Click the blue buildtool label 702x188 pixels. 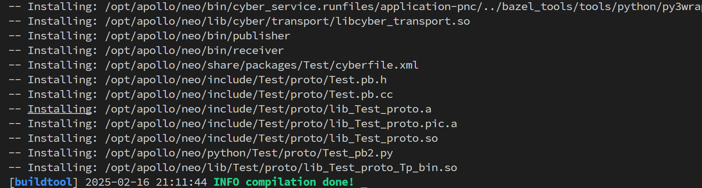point(44,182)
